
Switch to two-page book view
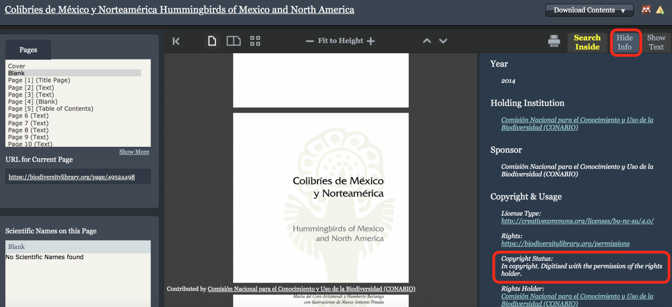[x=234, y=41]
